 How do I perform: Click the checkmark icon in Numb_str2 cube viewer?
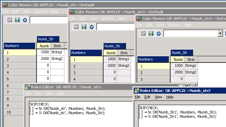[143, 33]
